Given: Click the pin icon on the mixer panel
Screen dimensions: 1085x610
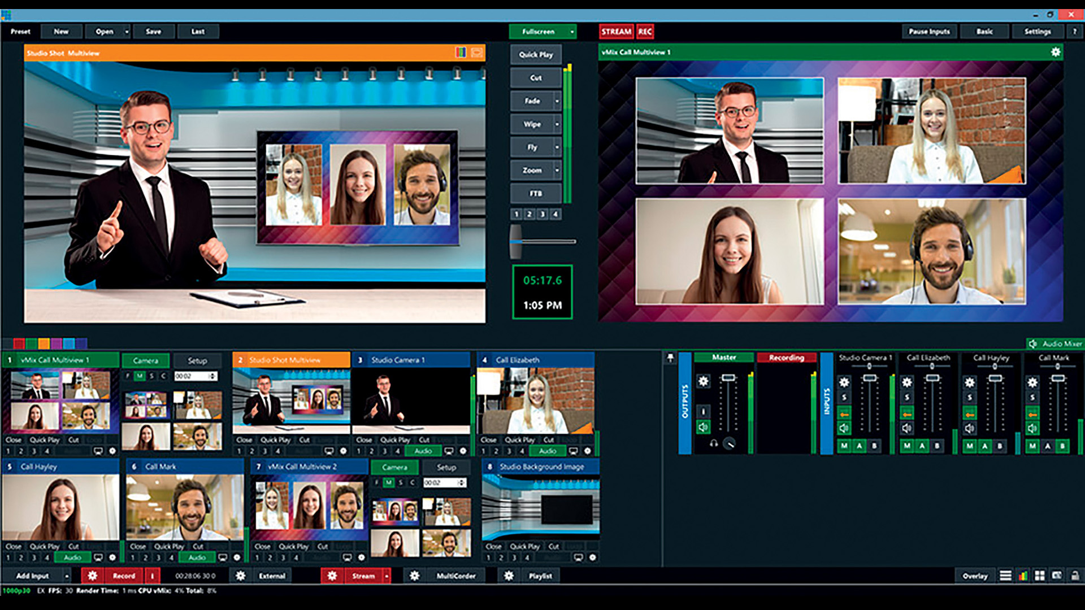Looking at the screenshot, I should [671, 358].
